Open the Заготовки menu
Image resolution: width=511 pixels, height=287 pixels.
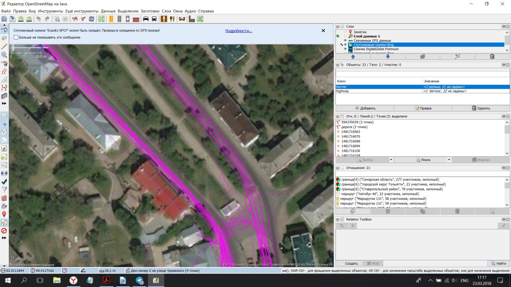point(150,11)
